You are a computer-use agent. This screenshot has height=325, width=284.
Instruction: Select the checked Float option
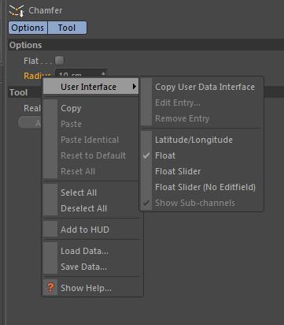(201, 155)
